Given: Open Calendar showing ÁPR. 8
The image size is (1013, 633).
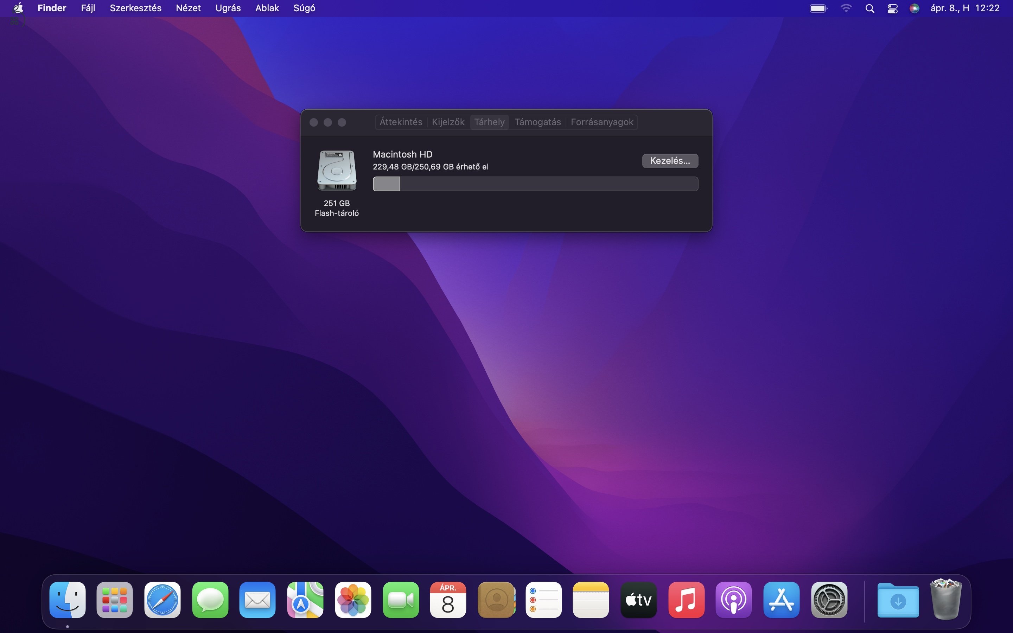Looking at the screenshot, I should pos(448,600).
